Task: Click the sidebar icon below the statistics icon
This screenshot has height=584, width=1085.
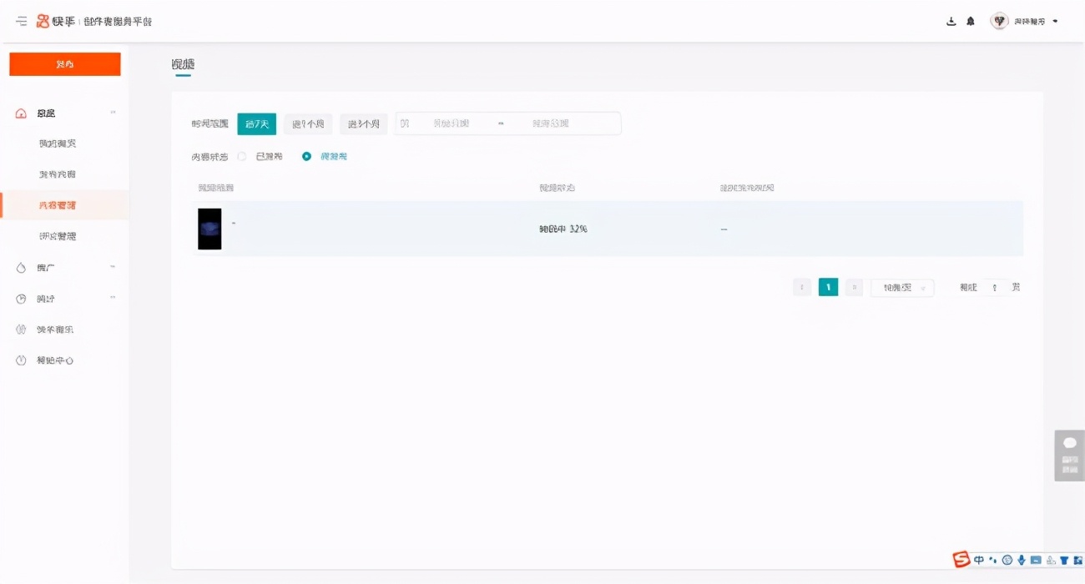Action: tap(21, 330)
